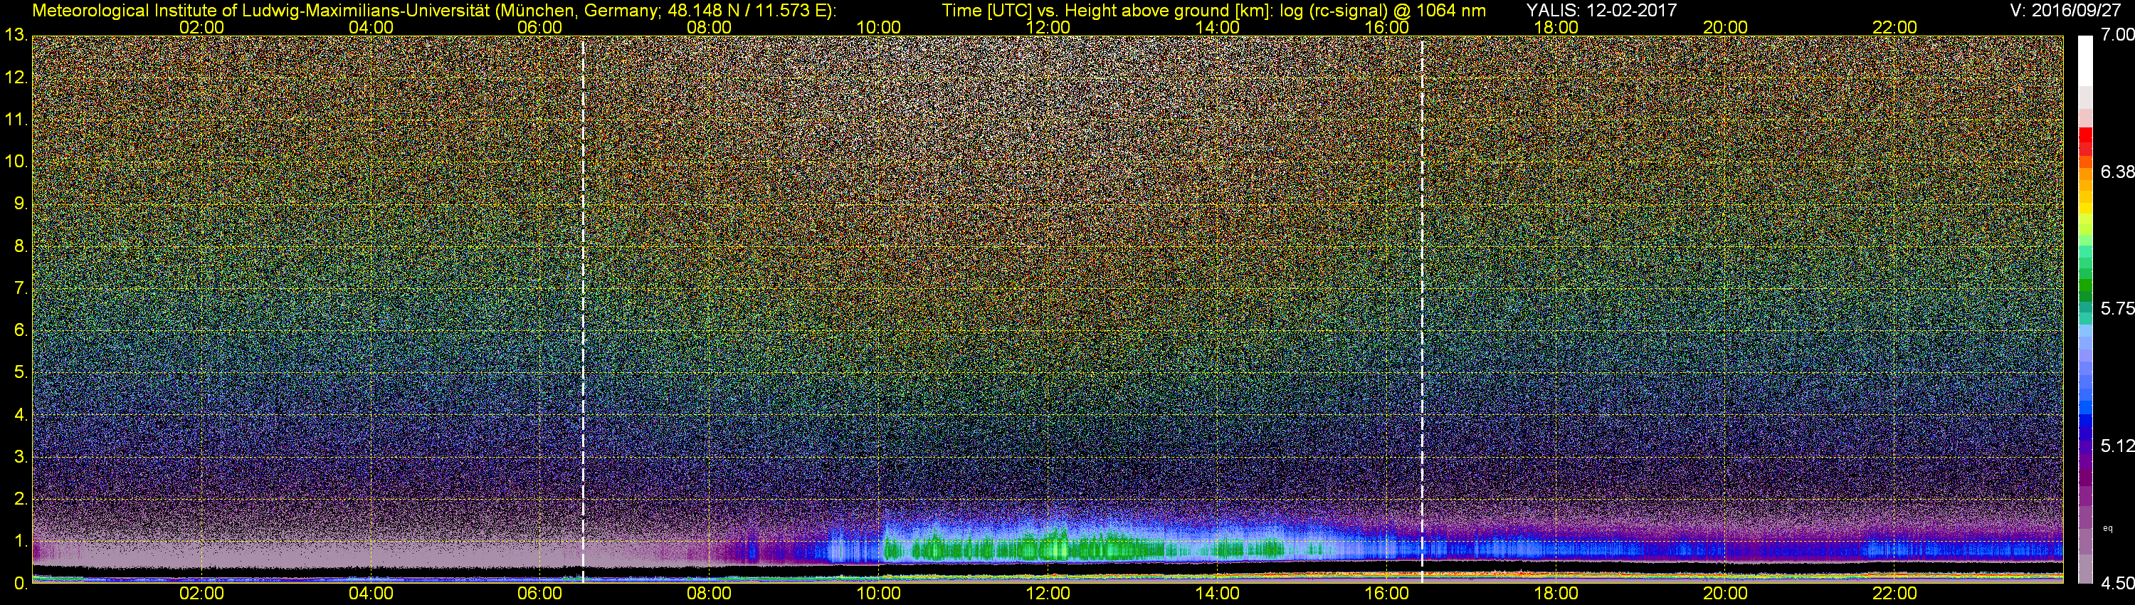2135x605 pixels.
Task: Select the 16:00 label on the bottom time axis
Action: coord(1386,594)
